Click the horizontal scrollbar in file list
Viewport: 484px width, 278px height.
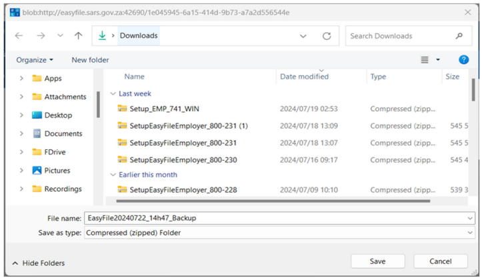[x=273, y=201]
